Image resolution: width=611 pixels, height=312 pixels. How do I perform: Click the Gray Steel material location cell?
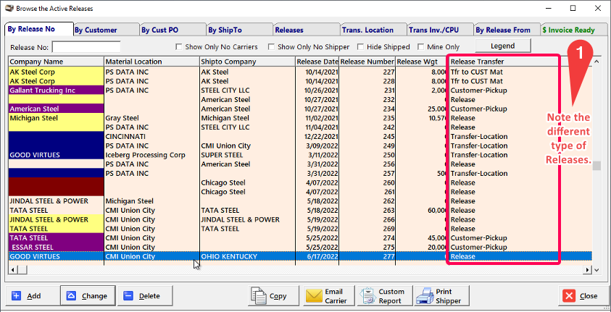pyautogui.click(x=152, y=118)
